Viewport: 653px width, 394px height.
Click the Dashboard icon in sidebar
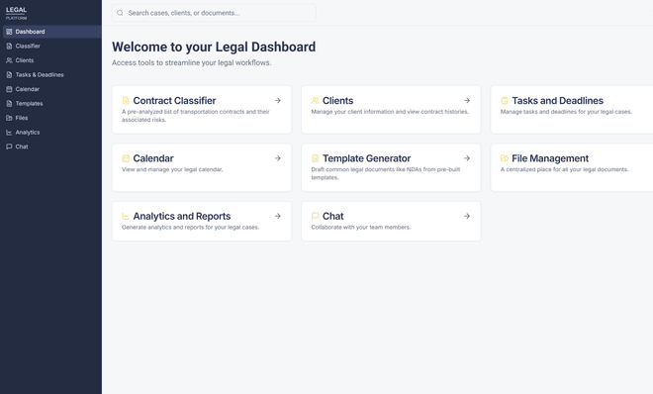point(9,32)
